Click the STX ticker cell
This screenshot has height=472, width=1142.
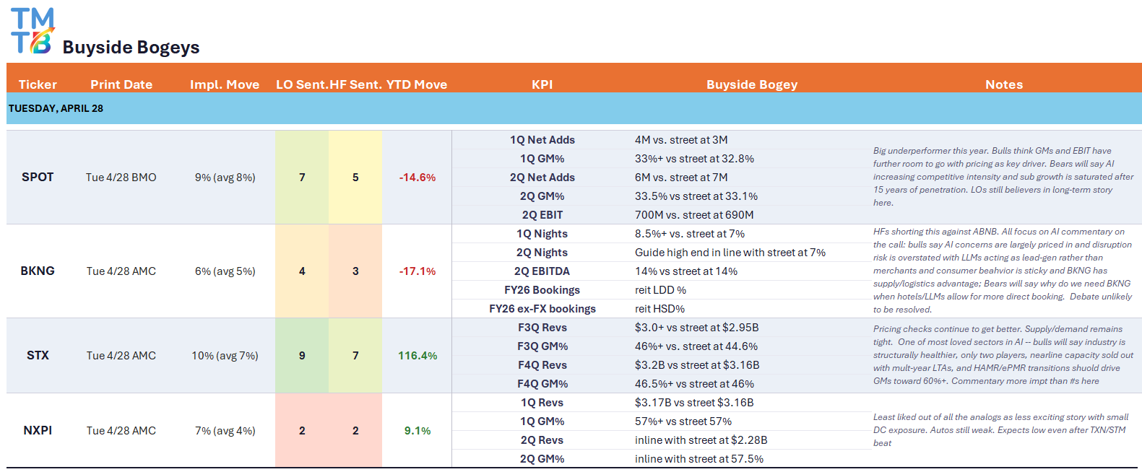coord(38,355)
